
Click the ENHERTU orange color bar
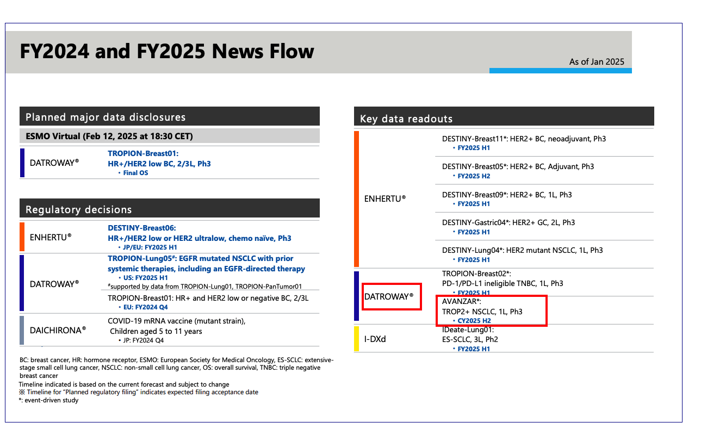point(356,198)
